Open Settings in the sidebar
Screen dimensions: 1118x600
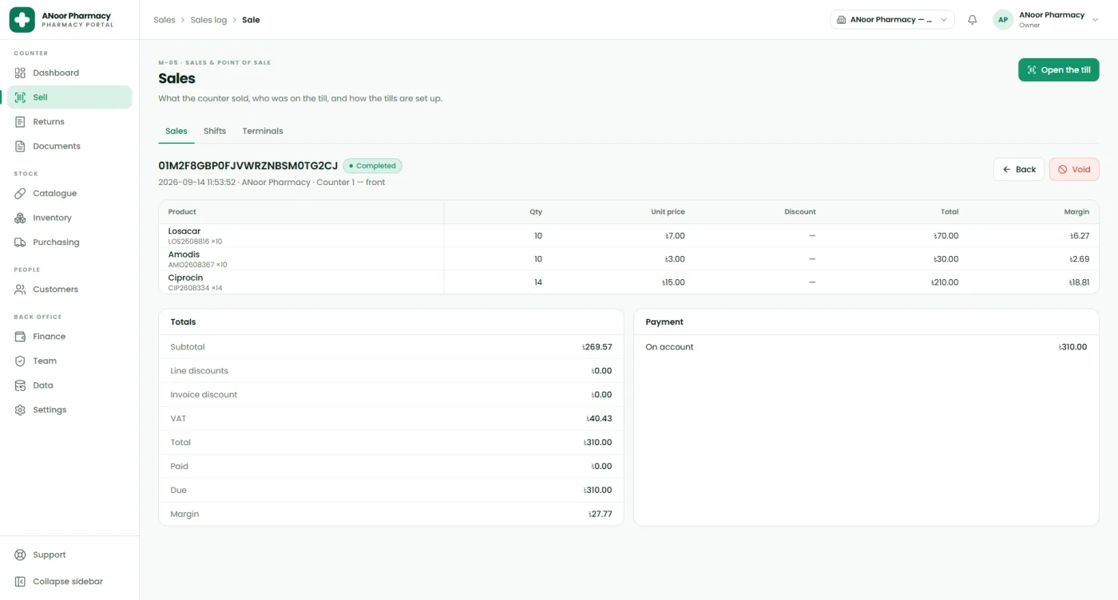point(69,409)
